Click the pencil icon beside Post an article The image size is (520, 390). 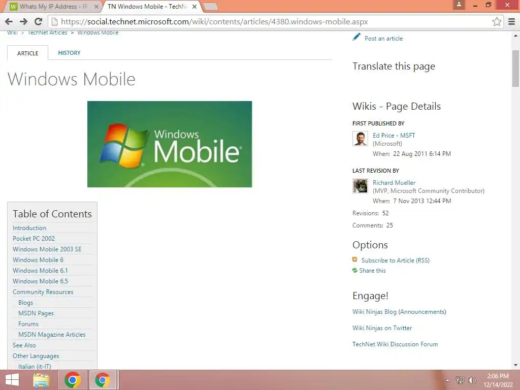(x=356, y=37)
